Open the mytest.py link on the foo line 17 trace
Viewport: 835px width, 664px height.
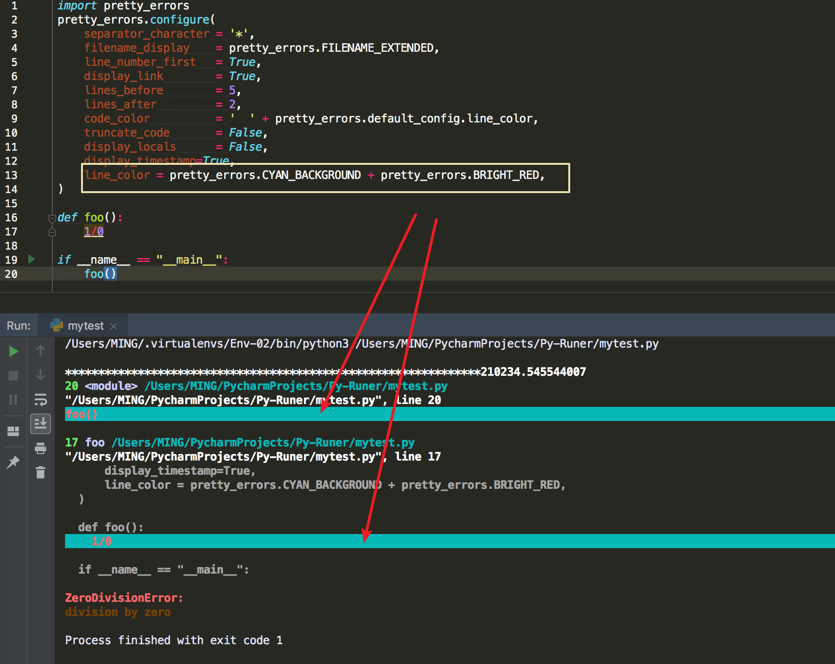pyautogui.click(x=262, y=443)
